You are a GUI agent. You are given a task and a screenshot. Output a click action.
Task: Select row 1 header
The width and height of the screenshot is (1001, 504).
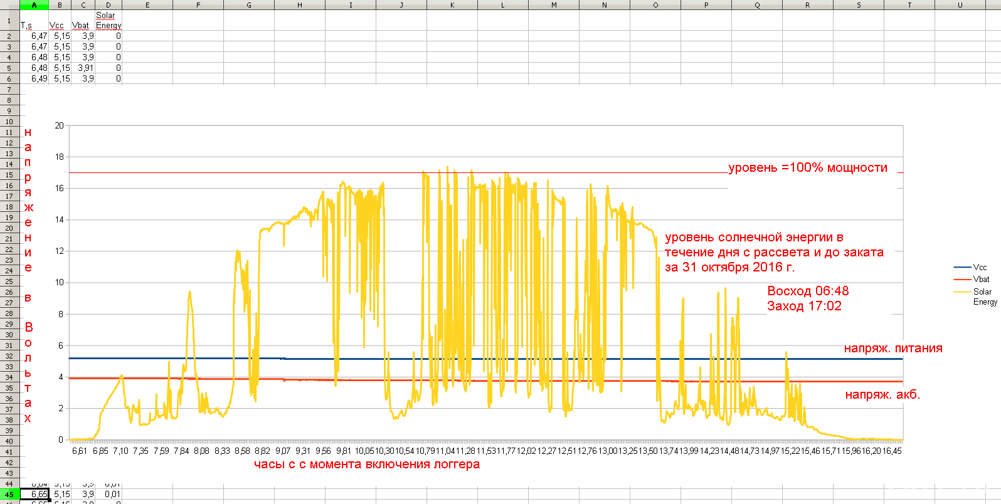(x=9, y=20)
